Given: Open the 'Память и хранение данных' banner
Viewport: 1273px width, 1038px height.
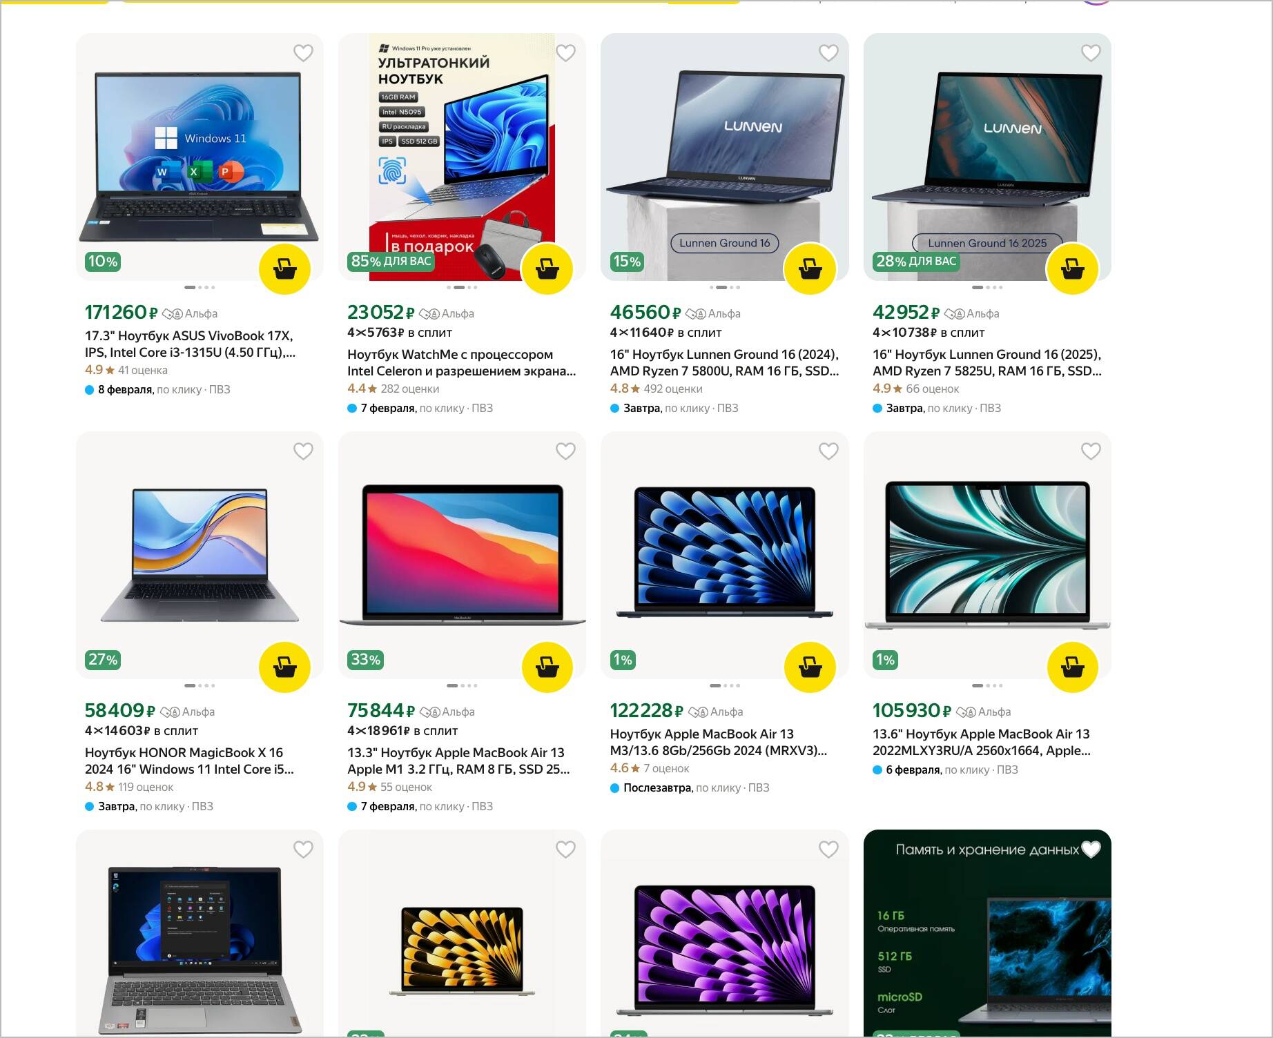Looking at the screenshot, I should [987, 933].
